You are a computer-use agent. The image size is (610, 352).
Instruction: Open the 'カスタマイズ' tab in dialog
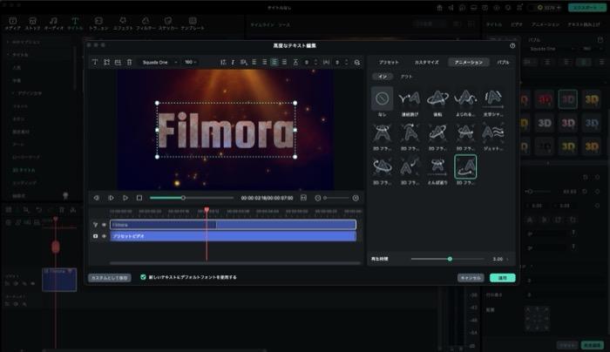click(x=426, y=62)
